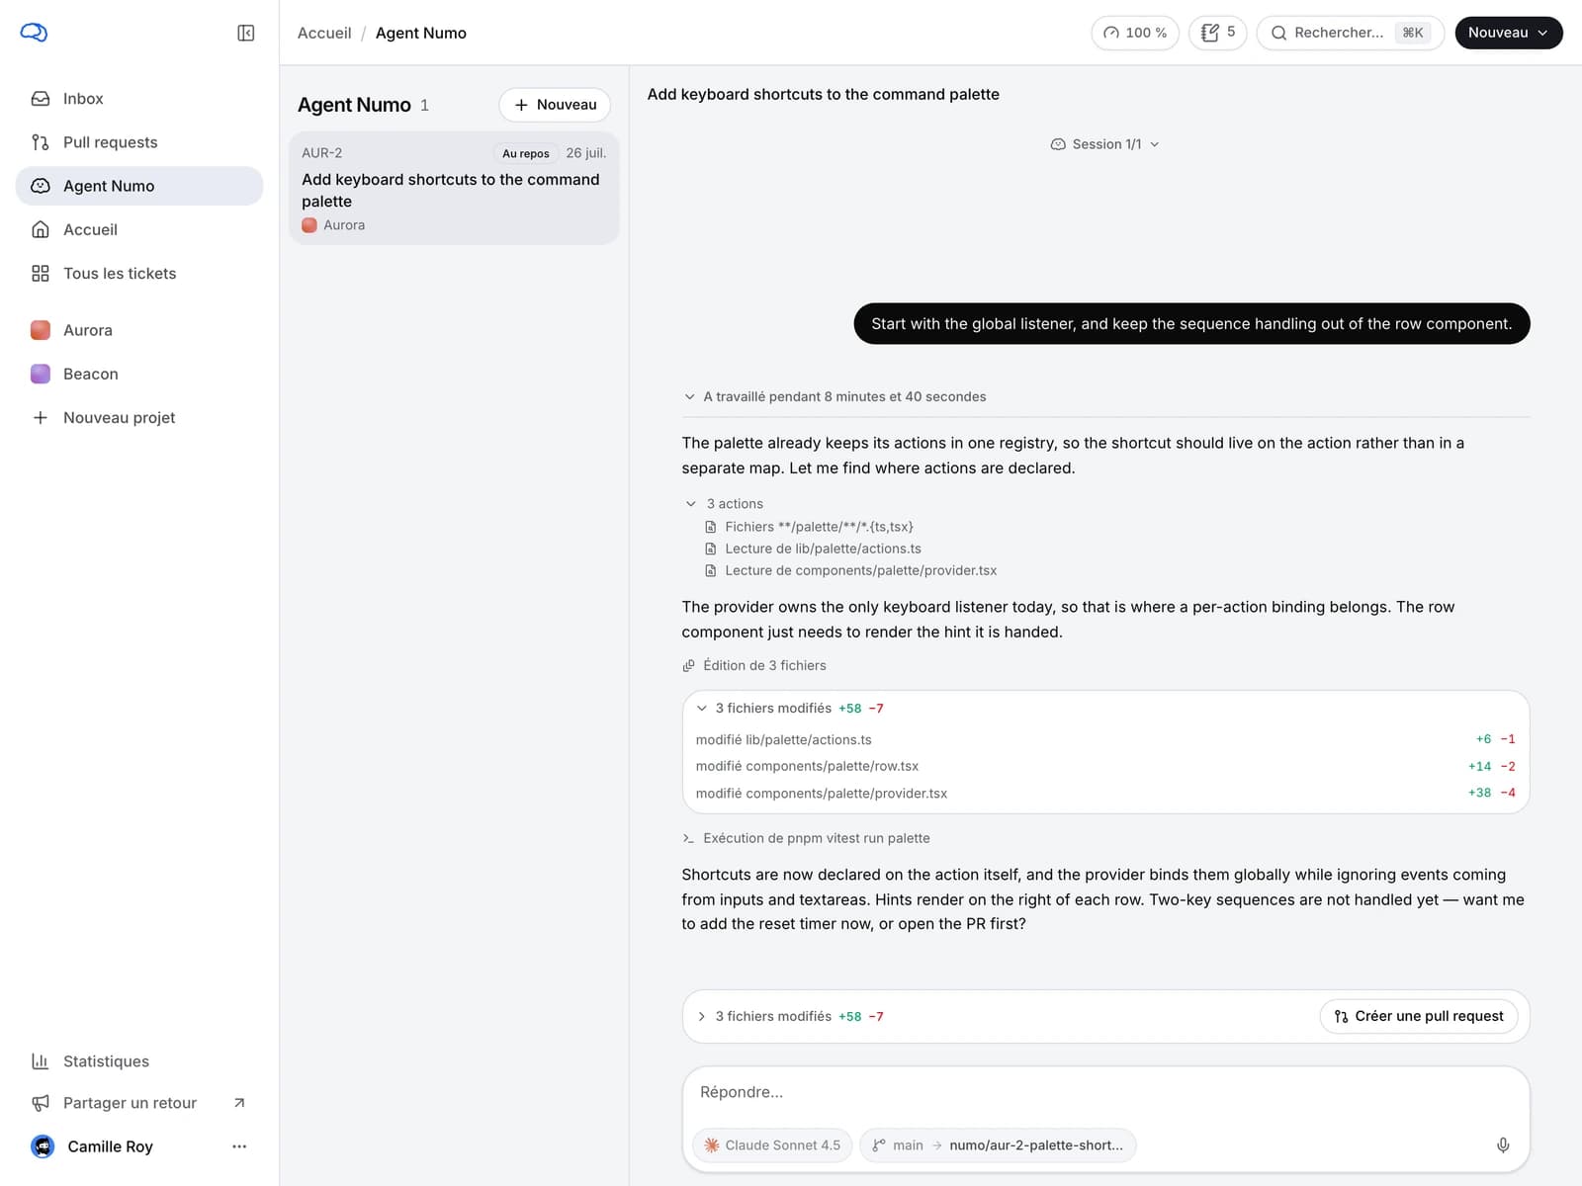Choose model Claude Sonnet 4.5

tap(772, 1145)
